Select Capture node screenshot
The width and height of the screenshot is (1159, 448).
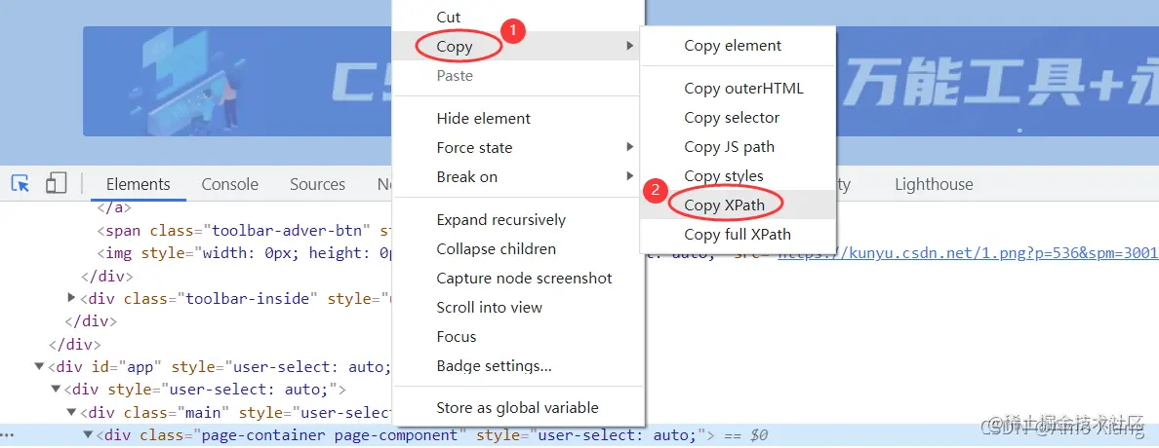point(524,279)
